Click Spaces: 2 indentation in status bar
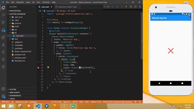Viewport: 194px width, 109px height. click(x=67, y=102)
